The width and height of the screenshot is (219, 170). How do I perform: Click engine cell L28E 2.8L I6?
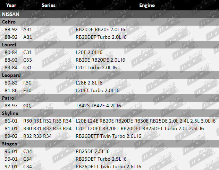pos(89,83)
